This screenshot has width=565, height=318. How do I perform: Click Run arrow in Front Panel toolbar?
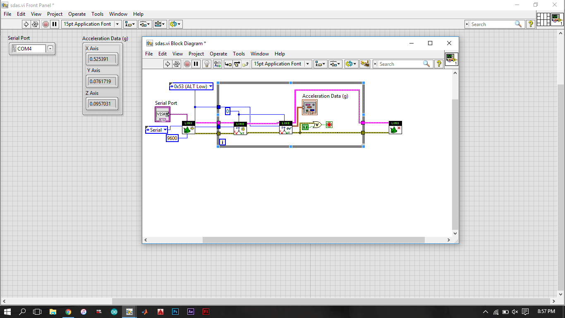click(x=26, y=24)
